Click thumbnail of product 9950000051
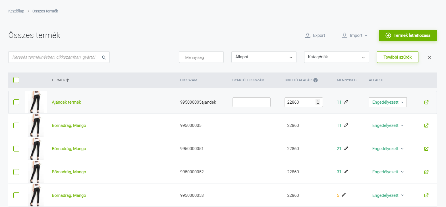446x207 pixels. pyautogui.click(x=36, y=149)
